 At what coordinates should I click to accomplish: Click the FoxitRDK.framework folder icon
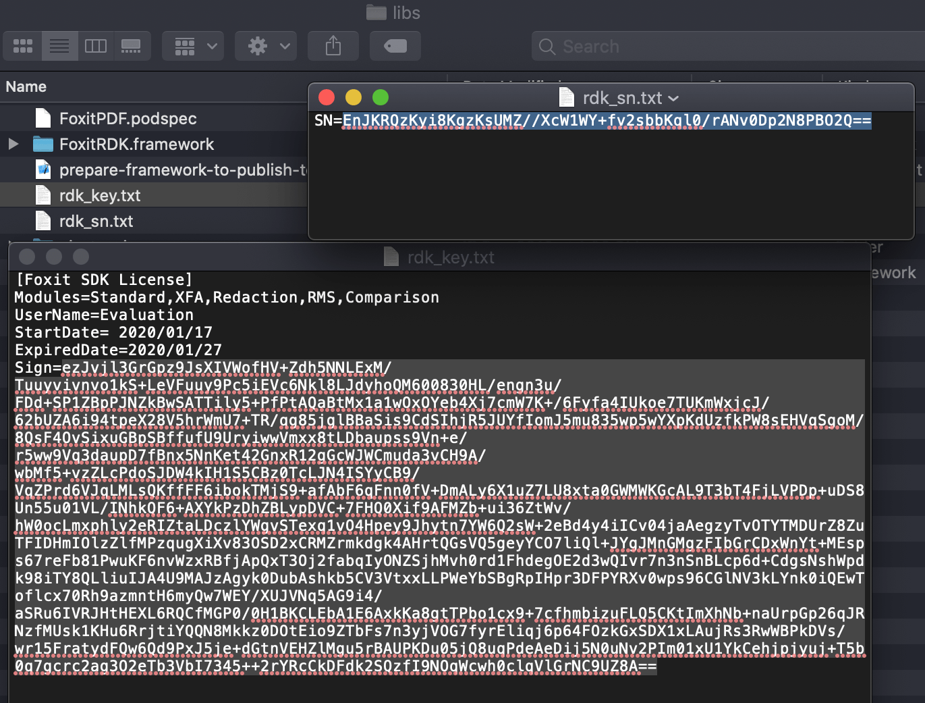43,144
